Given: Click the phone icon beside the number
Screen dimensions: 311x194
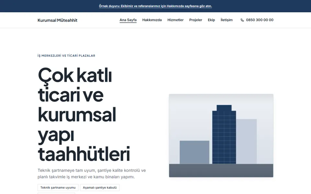Looking at the screenshot, I should (x=242, y=20).
